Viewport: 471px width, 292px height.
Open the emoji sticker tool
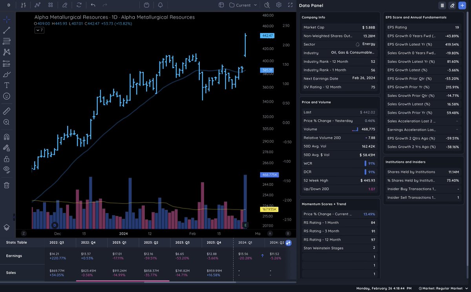click(x=7, y=96)
